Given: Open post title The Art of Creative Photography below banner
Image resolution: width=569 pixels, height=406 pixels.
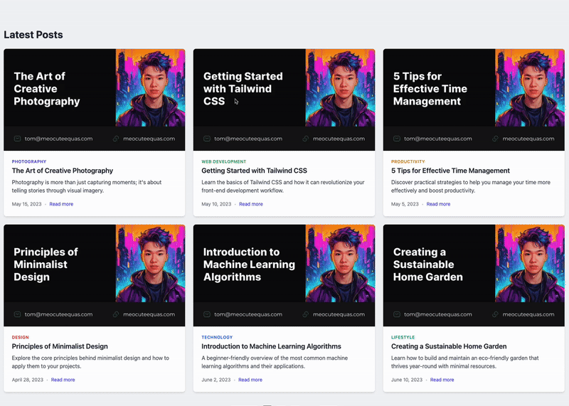Looking at the screenshot, I should (63, 171).
